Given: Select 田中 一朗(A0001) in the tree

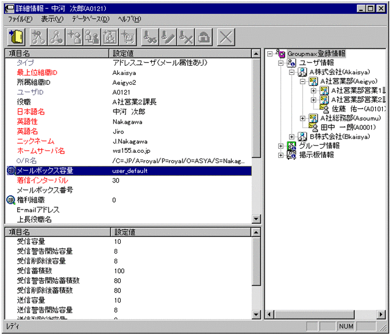Looking at the screenshot, I should tap(348, 127).
